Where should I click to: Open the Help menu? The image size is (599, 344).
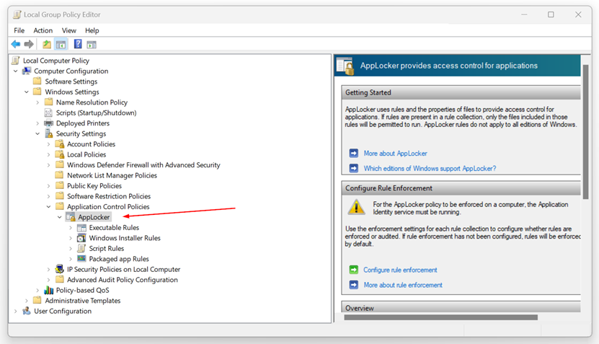click(92, 30)
